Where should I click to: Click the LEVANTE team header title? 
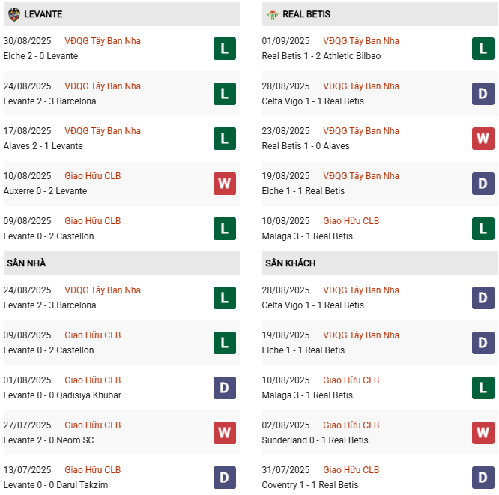[x=43, y=14]
